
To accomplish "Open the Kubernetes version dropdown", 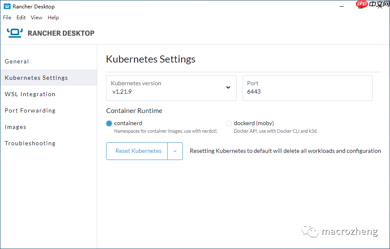I will pyautogui.click(x=228, y=88).
